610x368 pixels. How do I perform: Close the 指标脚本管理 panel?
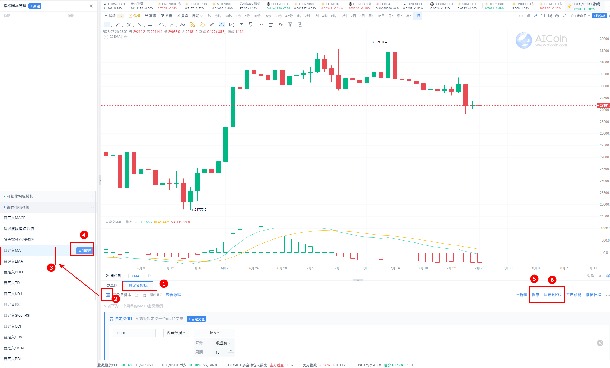91,6
